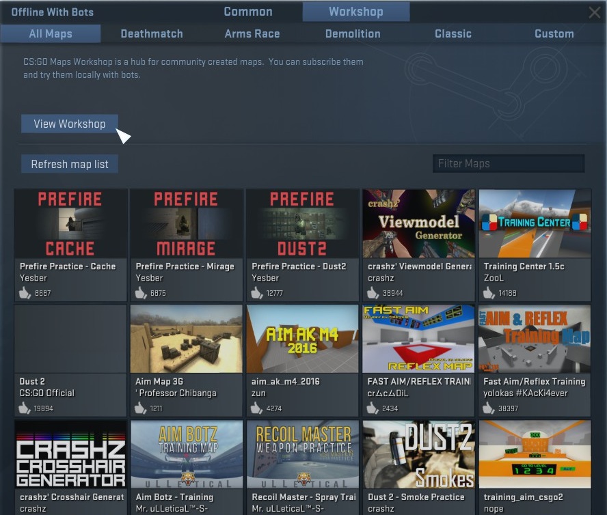Open the Demolition maps category
The width and height of the screenshot is (607, 515).
tap(353, 33)
